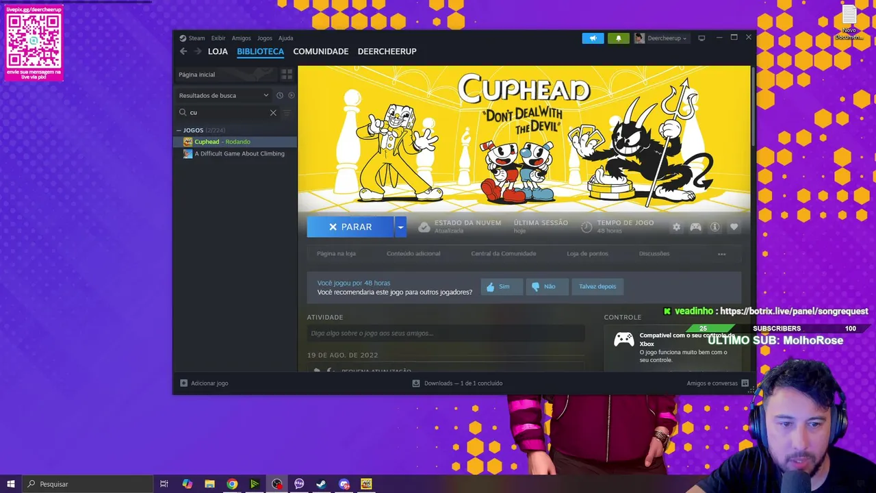The image size is (876, 493).
Task: Open the Amigos menu
Action: [241, 38]
